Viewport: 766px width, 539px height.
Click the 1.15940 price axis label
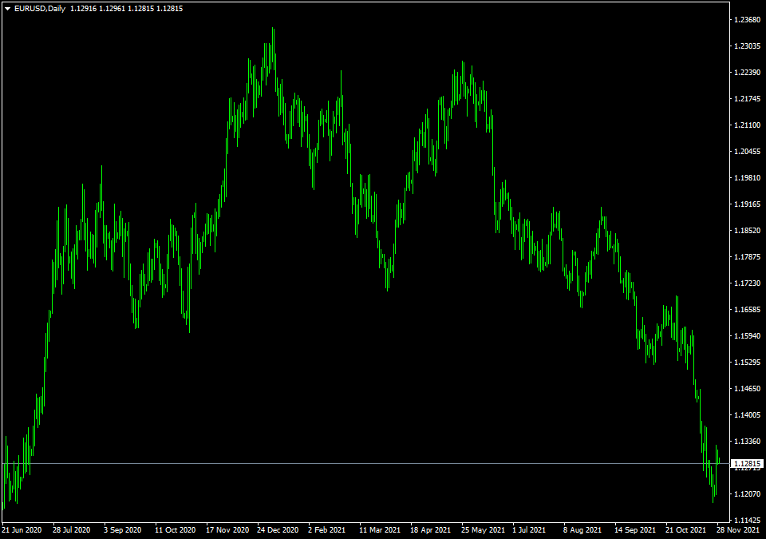(748, 336)
